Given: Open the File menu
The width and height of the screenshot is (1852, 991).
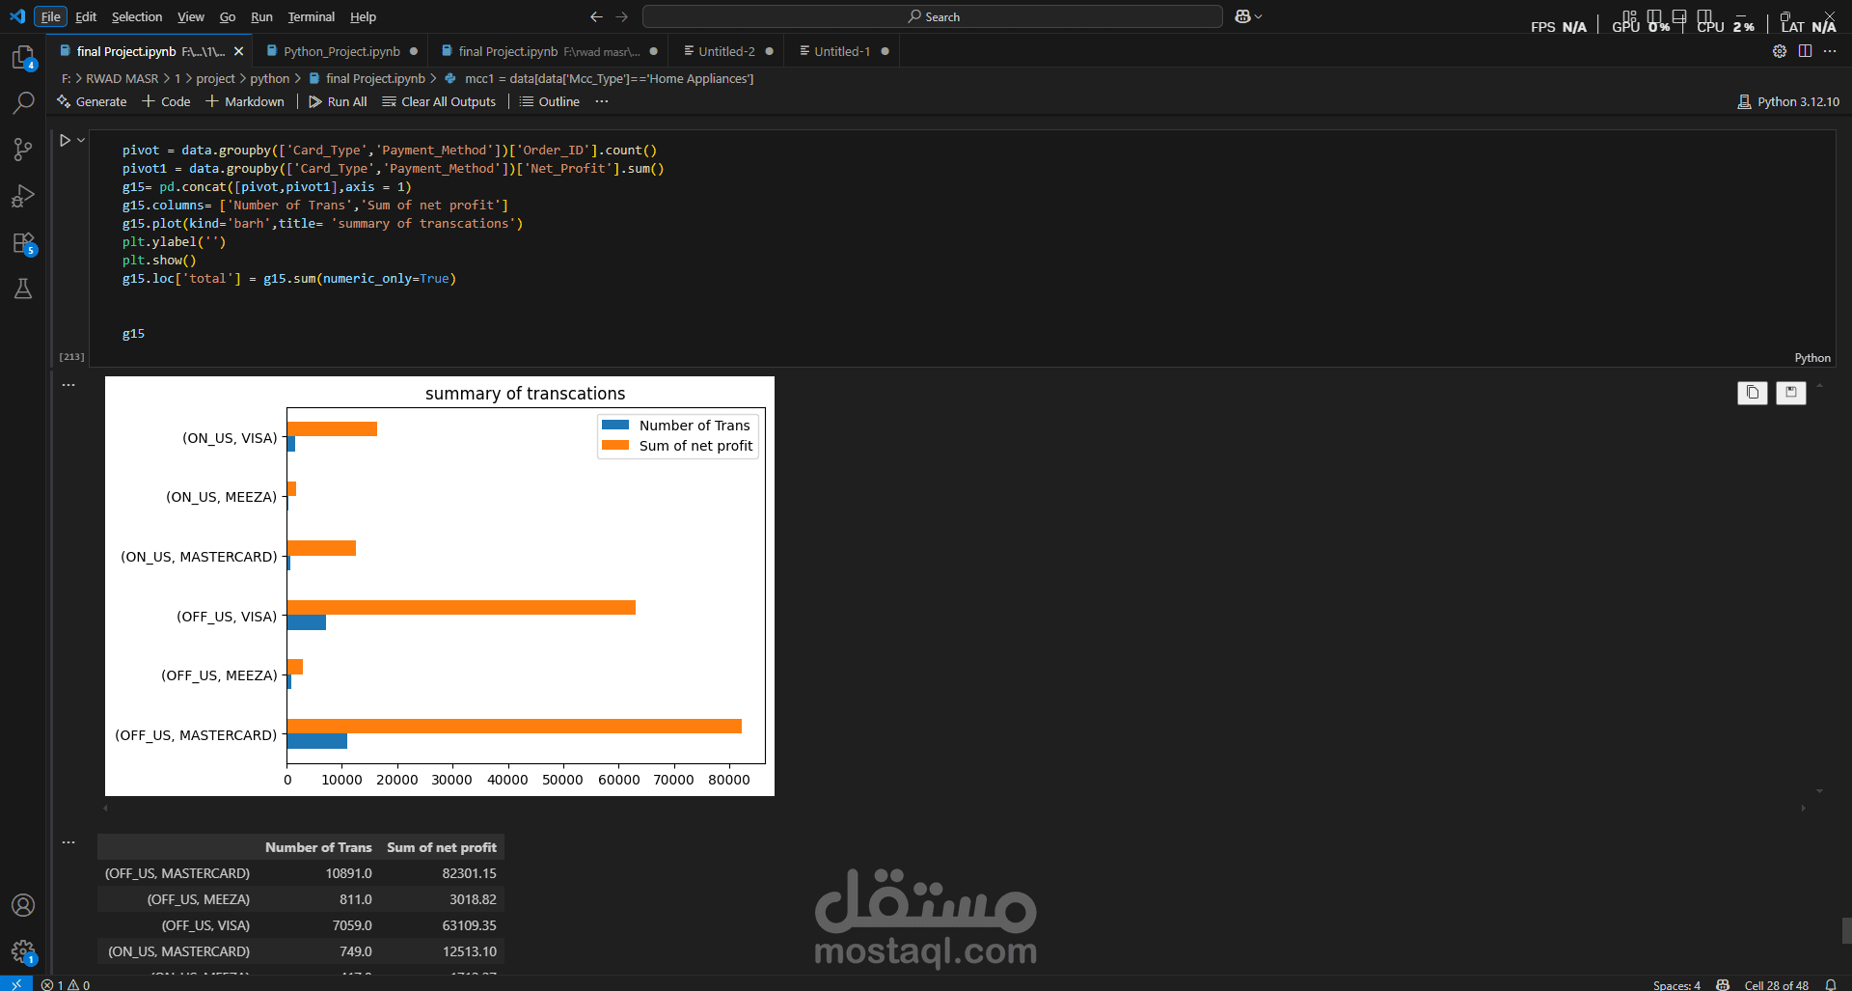Looking at the screenshot, I should [50, 16].
